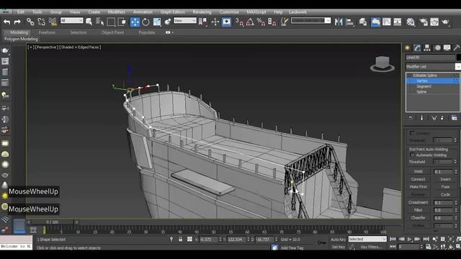Click the Connect button
Image resolution: width=461 pixels, height=259 pixels.
coord(418,179)
